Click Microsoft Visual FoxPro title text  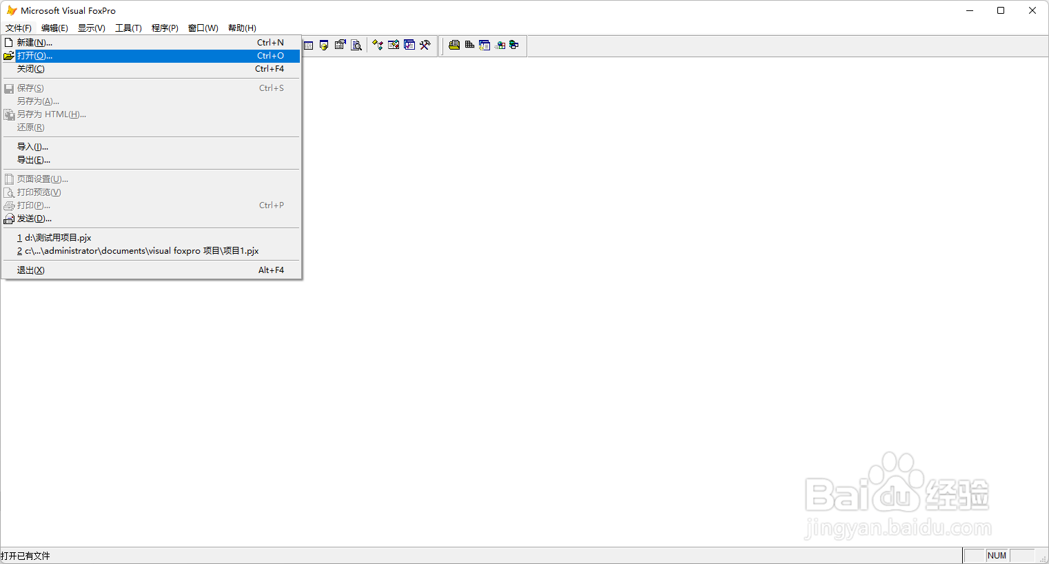click(68, 10)
